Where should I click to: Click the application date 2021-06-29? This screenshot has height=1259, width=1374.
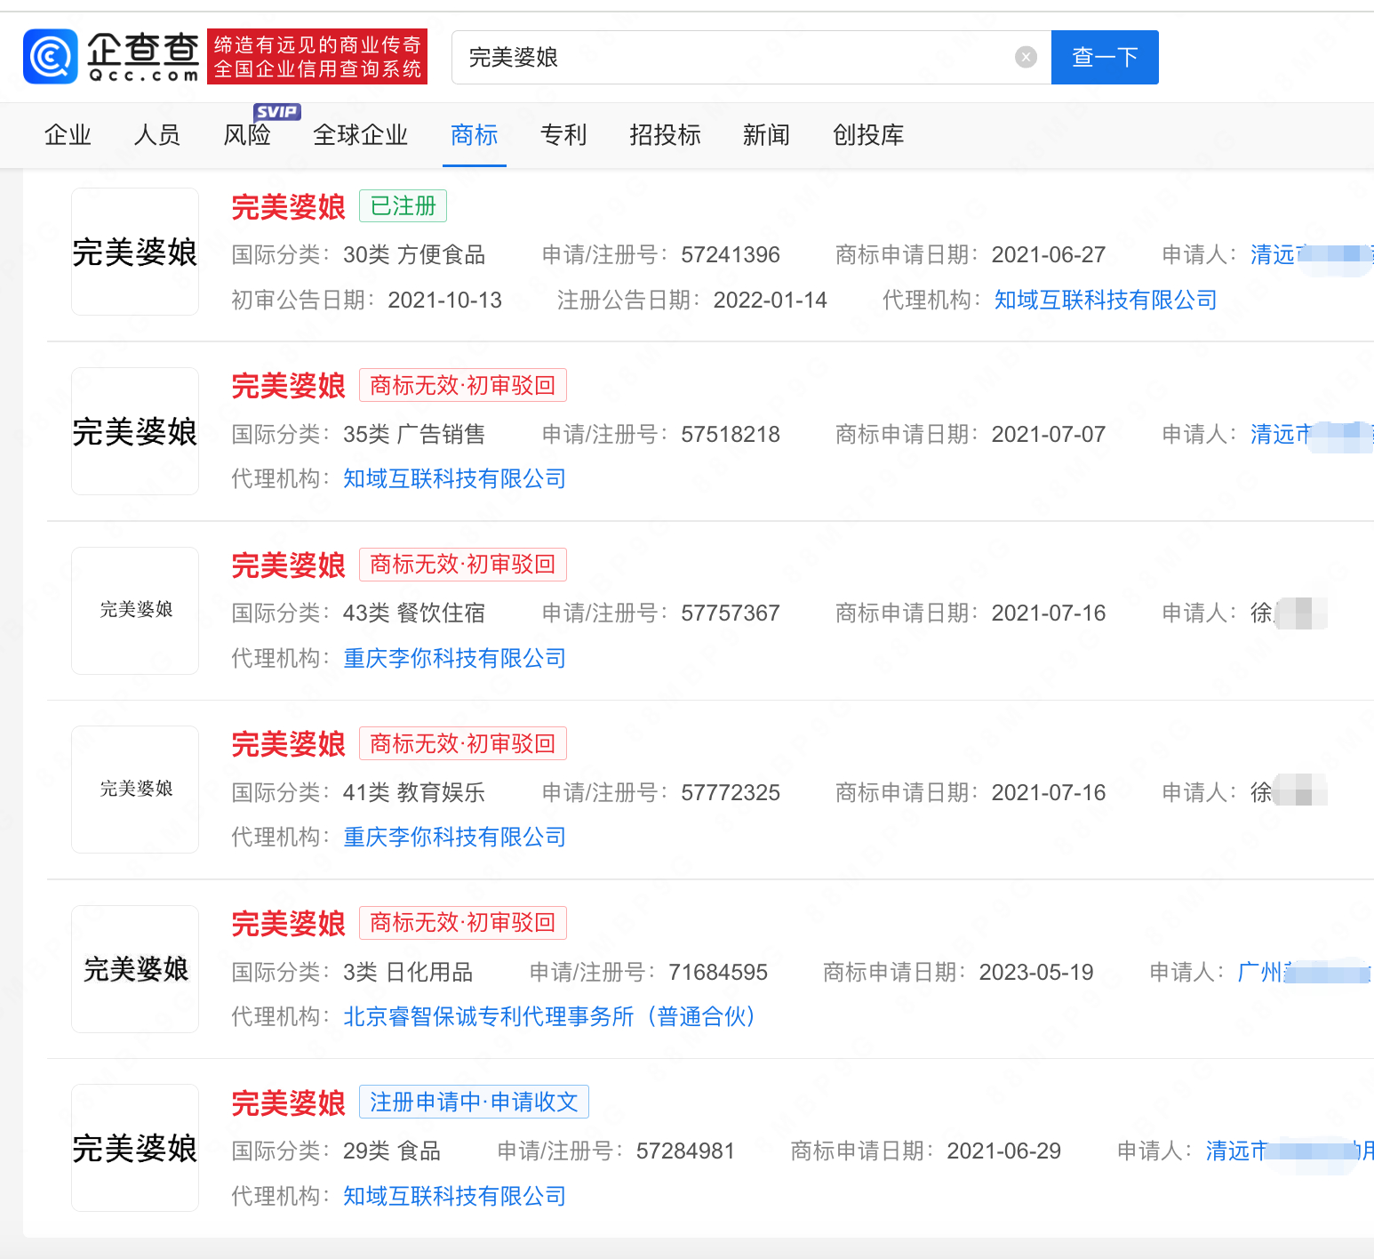click(x=1004, y=1151)
